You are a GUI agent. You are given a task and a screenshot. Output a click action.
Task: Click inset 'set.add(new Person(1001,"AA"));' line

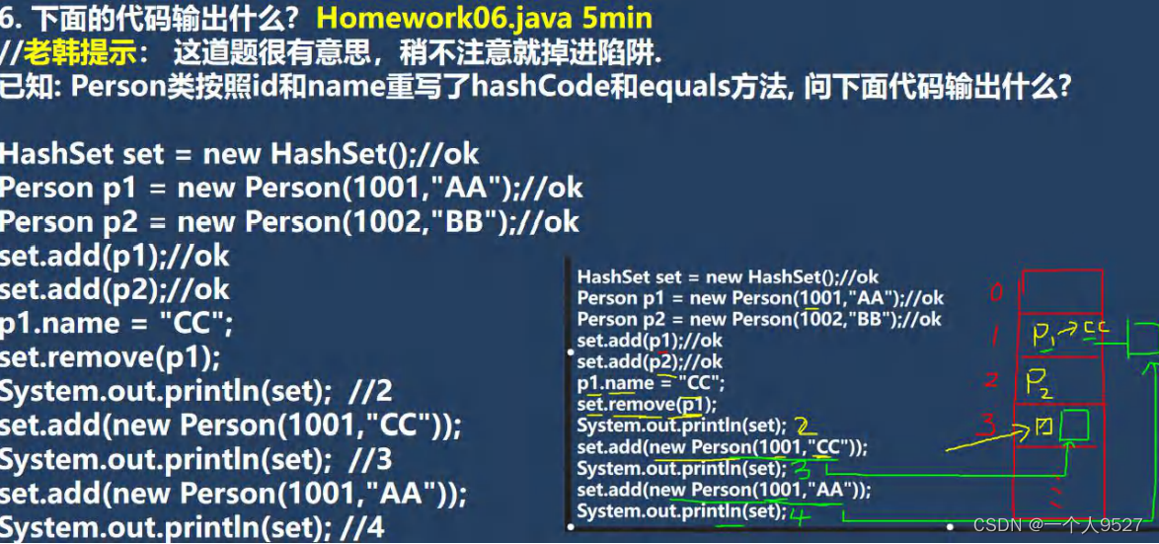[x=724, y=491]
